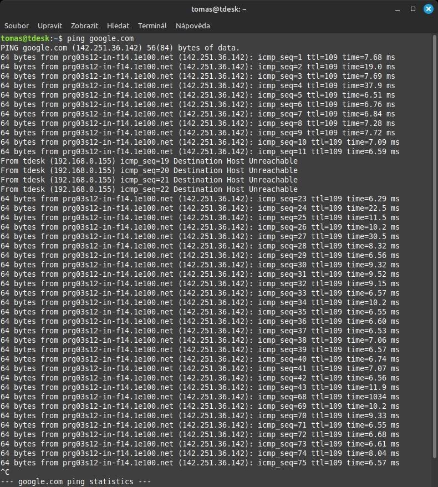Open the Zobrazit menu
Screen dimensions: 438x487
(84, 26)
